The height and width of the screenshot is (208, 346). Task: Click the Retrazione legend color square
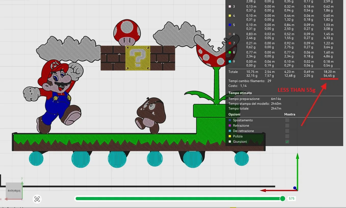pos(230,125)
